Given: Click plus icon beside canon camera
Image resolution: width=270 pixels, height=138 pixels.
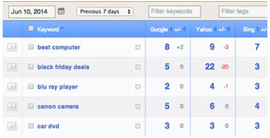Looking at the screenshot, I should point(138,107).
